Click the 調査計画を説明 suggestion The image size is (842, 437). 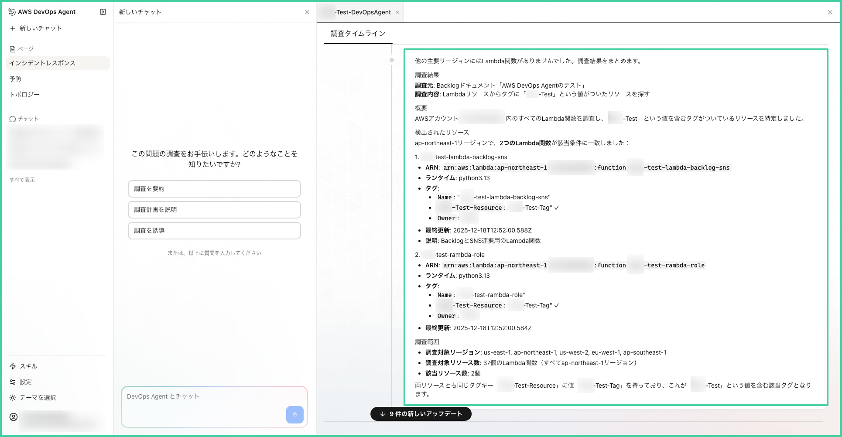pyautogui.click(x=214, y=210)
